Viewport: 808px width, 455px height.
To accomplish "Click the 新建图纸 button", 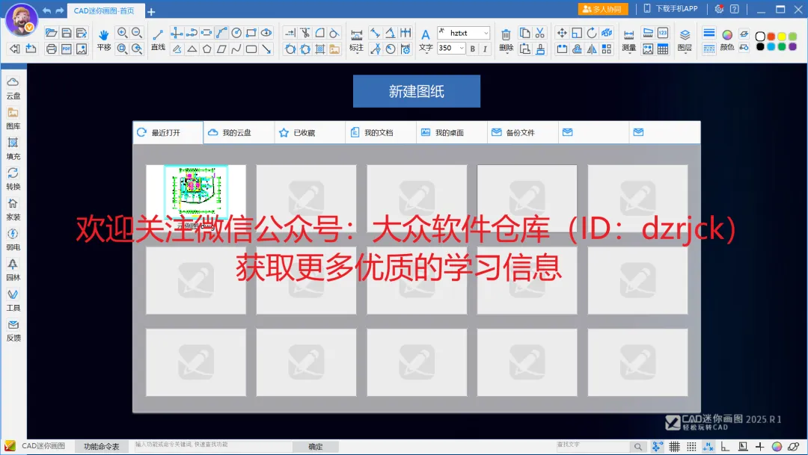I will click(x=417, y=91).
